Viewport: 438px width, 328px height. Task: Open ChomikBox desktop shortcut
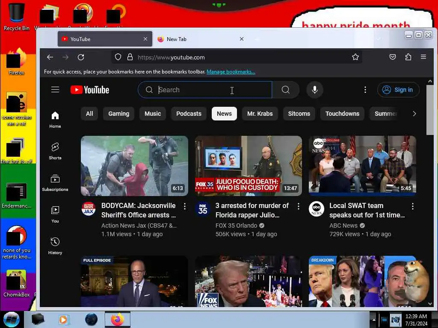click(17, 284)
